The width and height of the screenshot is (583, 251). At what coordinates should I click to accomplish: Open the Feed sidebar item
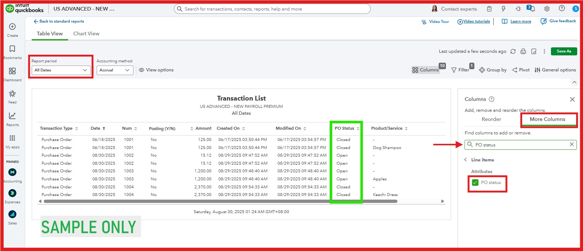click(x=12, y=97)
